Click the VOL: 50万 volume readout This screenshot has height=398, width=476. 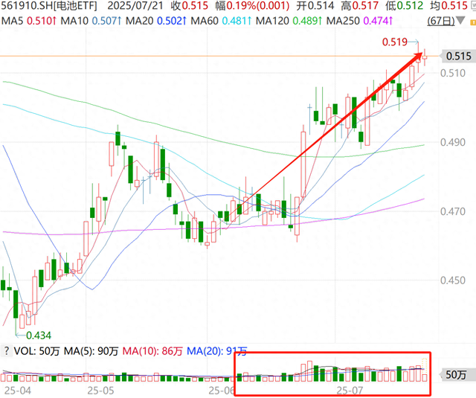pyautogui.click(x=36, y=352)
